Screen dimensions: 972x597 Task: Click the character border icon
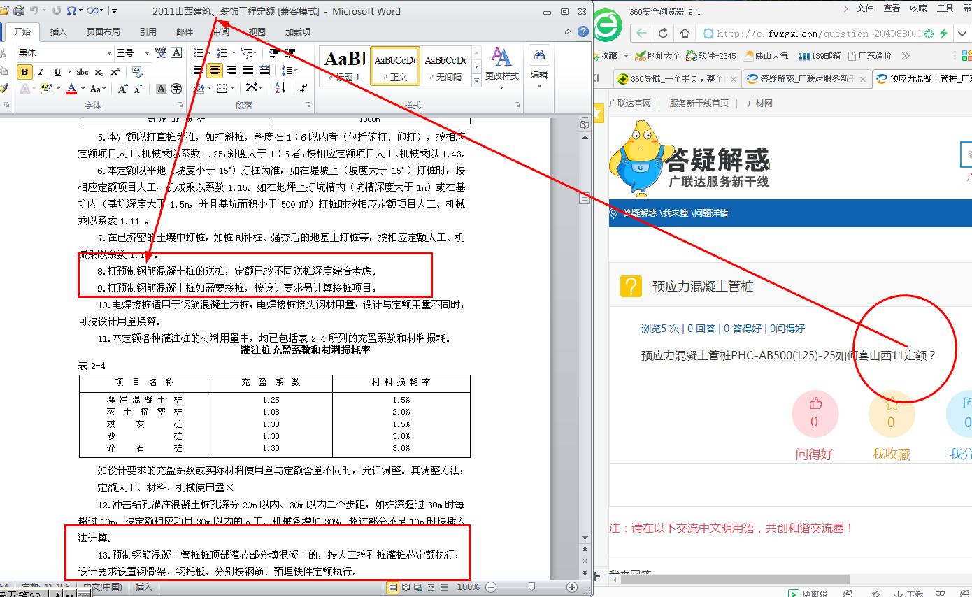[177, 53]
